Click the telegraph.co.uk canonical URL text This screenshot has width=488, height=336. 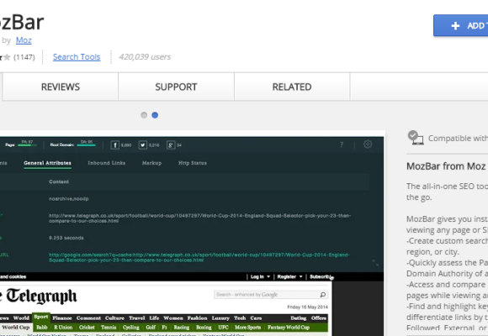pyautogui.click(x=199, y=218)
